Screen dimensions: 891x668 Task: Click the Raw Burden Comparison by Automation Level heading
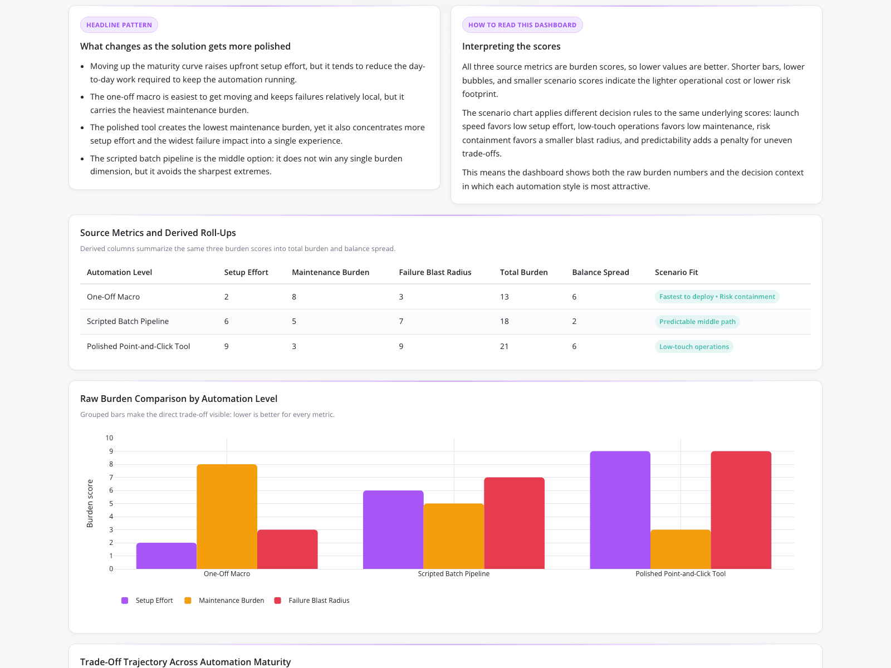click(x=179, y=399)
